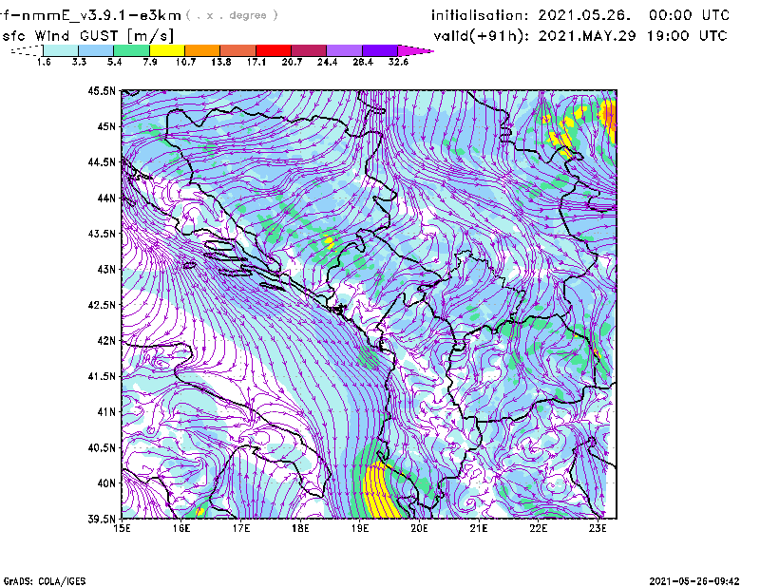Click the "sfc Wind GUST [m/s]" title
760x587 pixels.
pyautogui.click(x=87, y=36)
